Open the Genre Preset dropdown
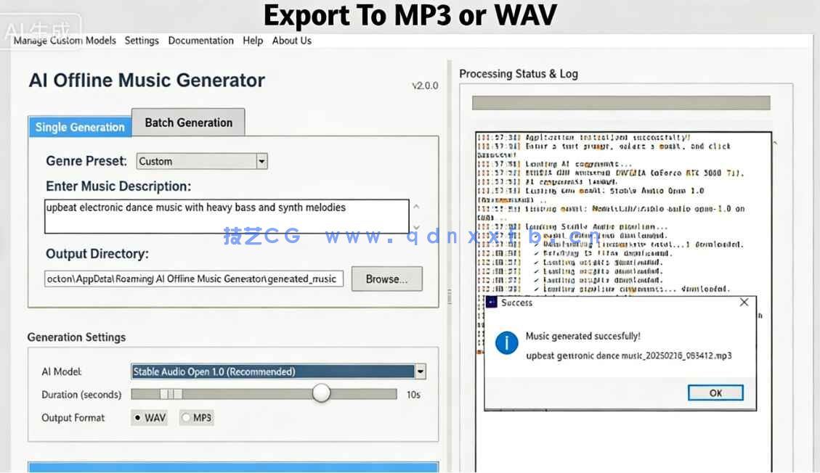 click(261, 161)
